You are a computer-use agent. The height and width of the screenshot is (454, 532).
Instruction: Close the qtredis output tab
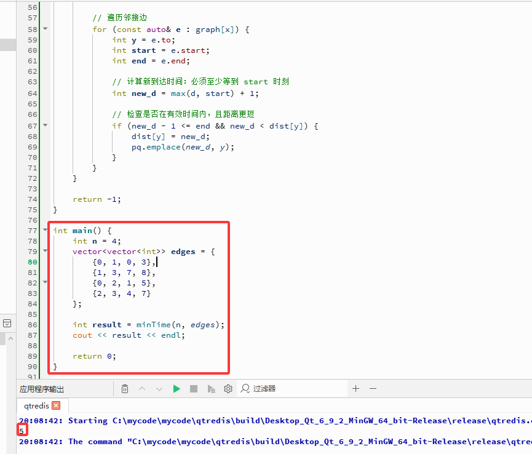click(57, 405)
